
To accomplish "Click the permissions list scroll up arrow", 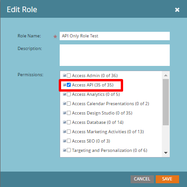I will pos(166,75).
